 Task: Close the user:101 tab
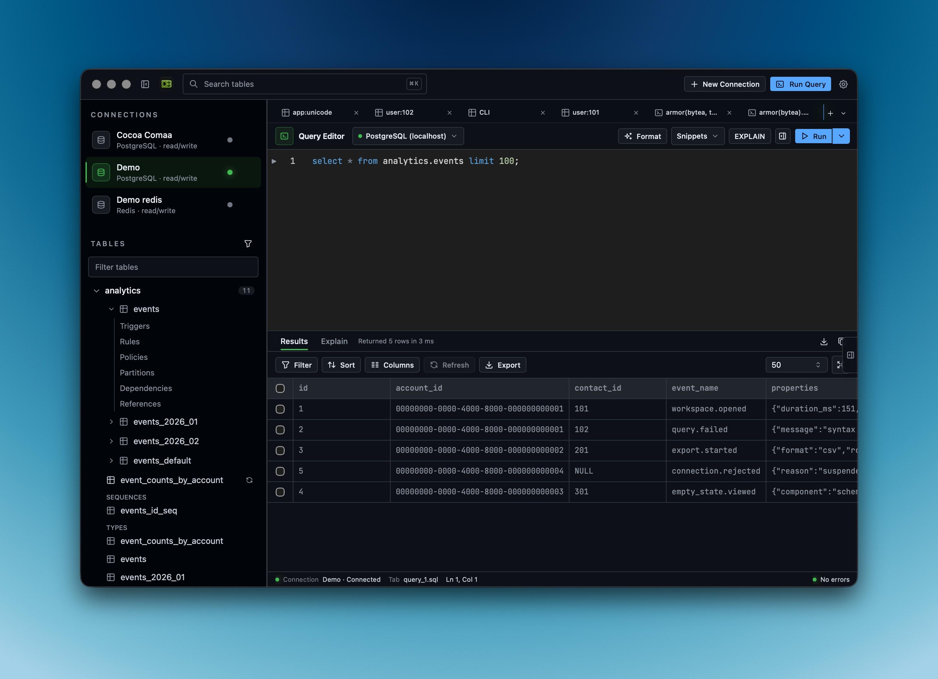click(x=636, y=112)
